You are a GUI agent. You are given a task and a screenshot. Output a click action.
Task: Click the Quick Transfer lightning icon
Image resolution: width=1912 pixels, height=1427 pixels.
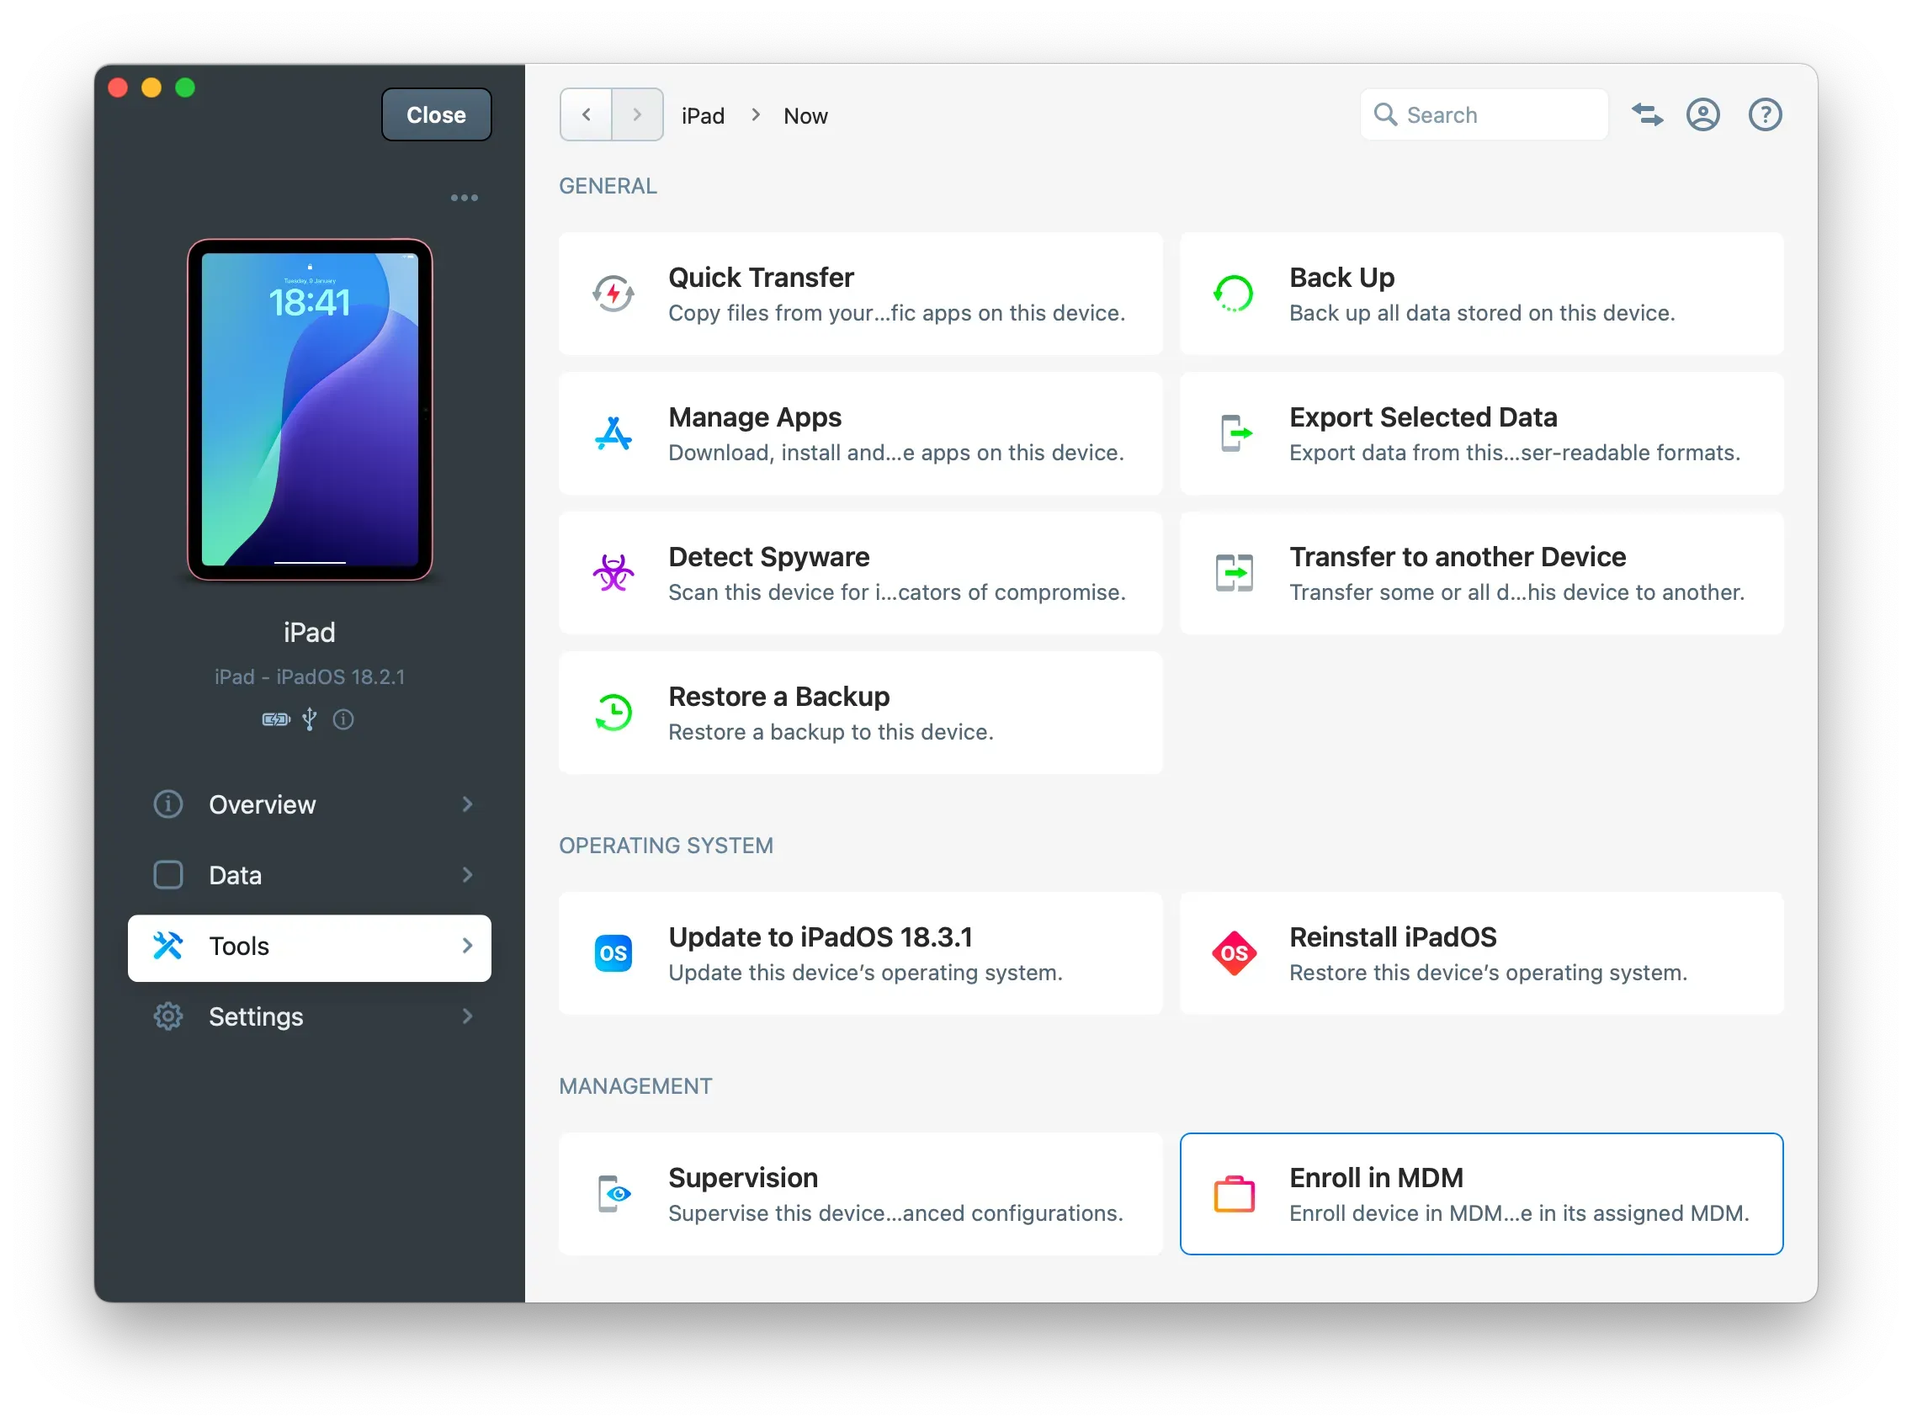pyautogui.click(x=613, y=294)
